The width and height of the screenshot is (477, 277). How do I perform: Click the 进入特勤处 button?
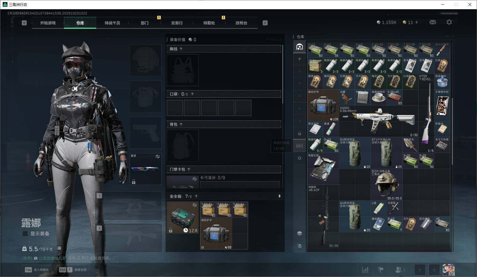coord(37,270)
